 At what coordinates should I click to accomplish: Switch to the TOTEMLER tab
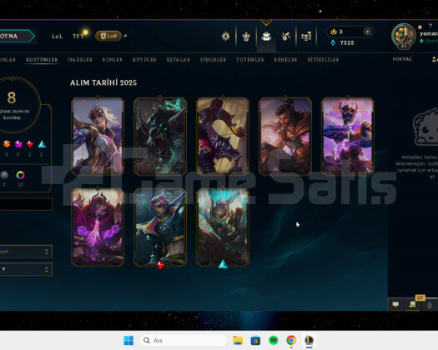(250, 60)
